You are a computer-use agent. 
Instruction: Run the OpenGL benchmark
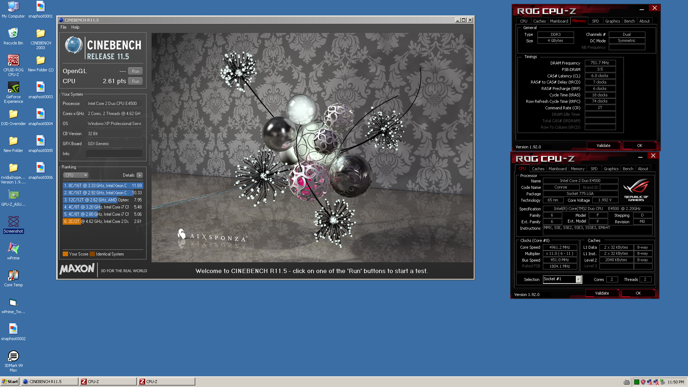[135, 71]
